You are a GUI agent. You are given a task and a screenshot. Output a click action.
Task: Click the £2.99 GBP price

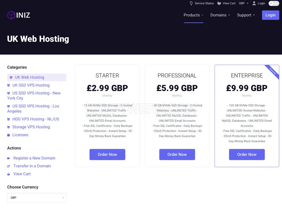tap(107, 88)
